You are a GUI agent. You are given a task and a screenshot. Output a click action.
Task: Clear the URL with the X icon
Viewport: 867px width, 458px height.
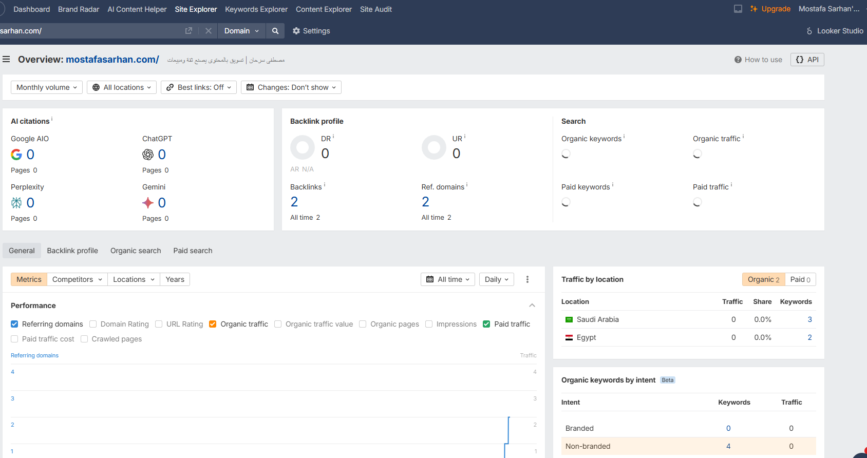[x=209, y=31]
